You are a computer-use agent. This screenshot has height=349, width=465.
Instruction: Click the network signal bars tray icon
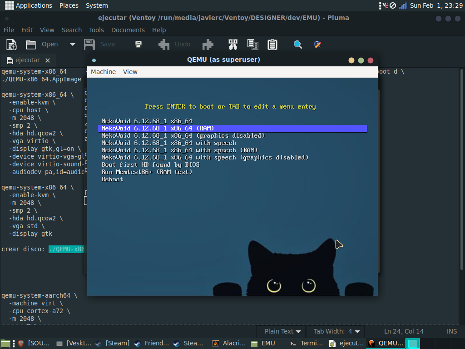[x=403, y=5]
